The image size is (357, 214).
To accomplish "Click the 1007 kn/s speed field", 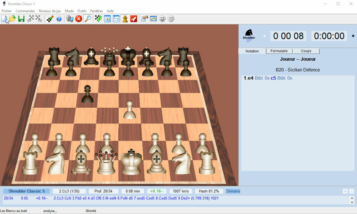I will pyautogui.click(x=181, y=191).
